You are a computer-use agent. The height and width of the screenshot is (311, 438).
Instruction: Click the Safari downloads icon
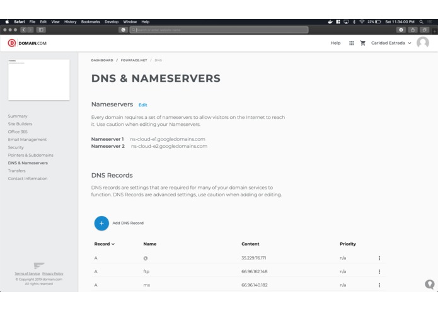tap(401, 30)
